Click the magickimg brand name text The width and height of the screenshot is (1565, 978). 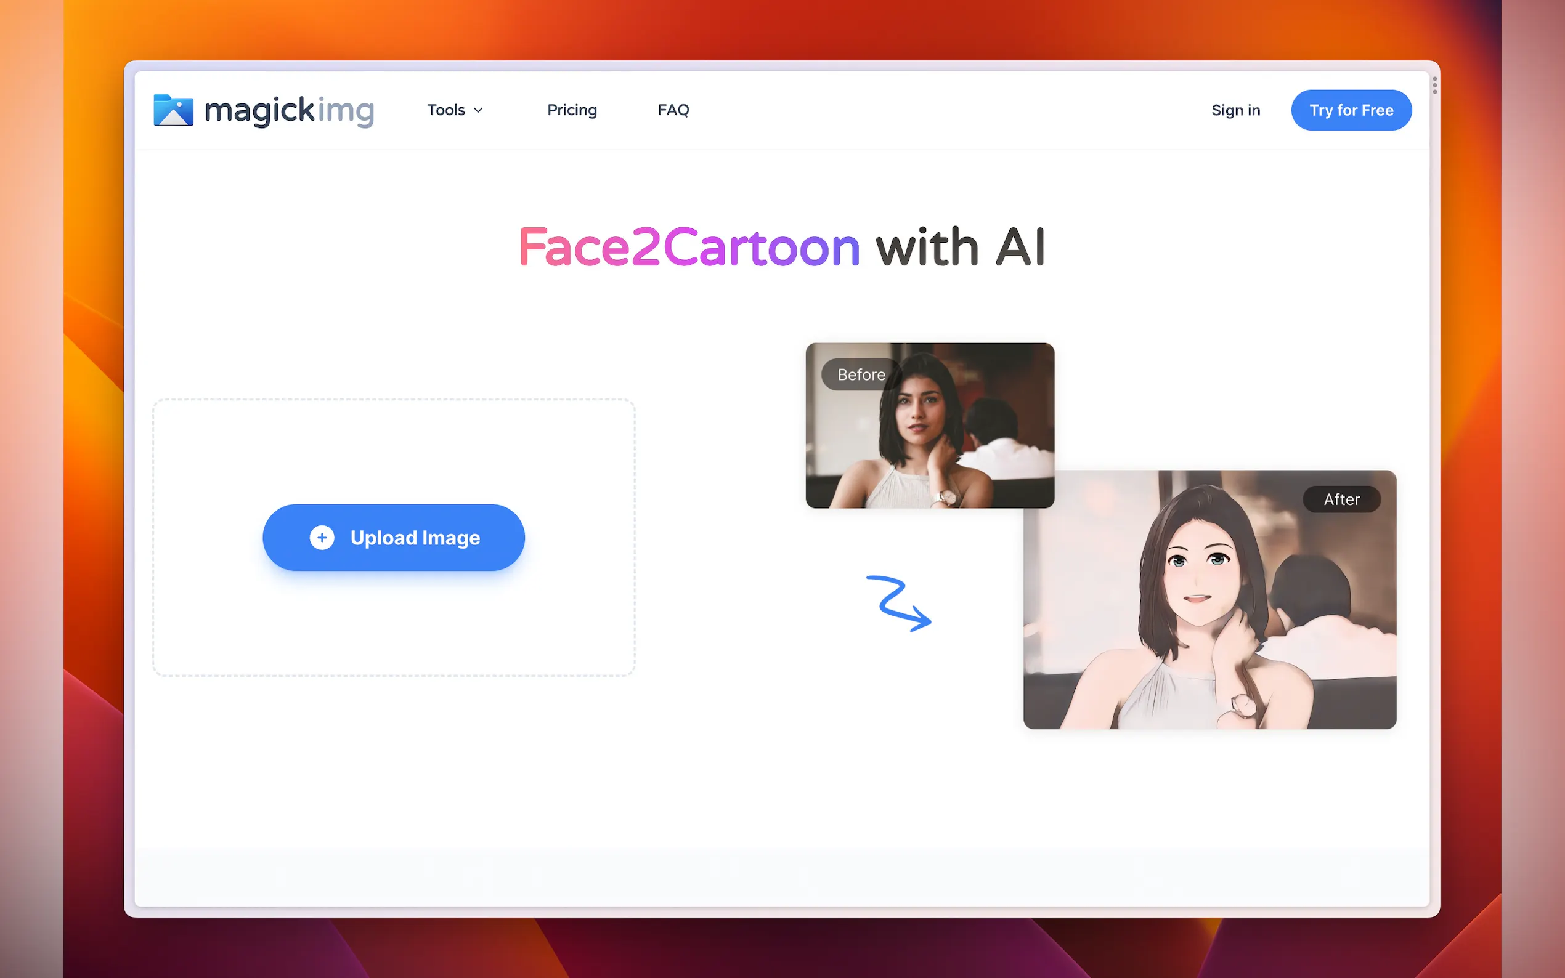pyautogui.click(x=289, y=111)
